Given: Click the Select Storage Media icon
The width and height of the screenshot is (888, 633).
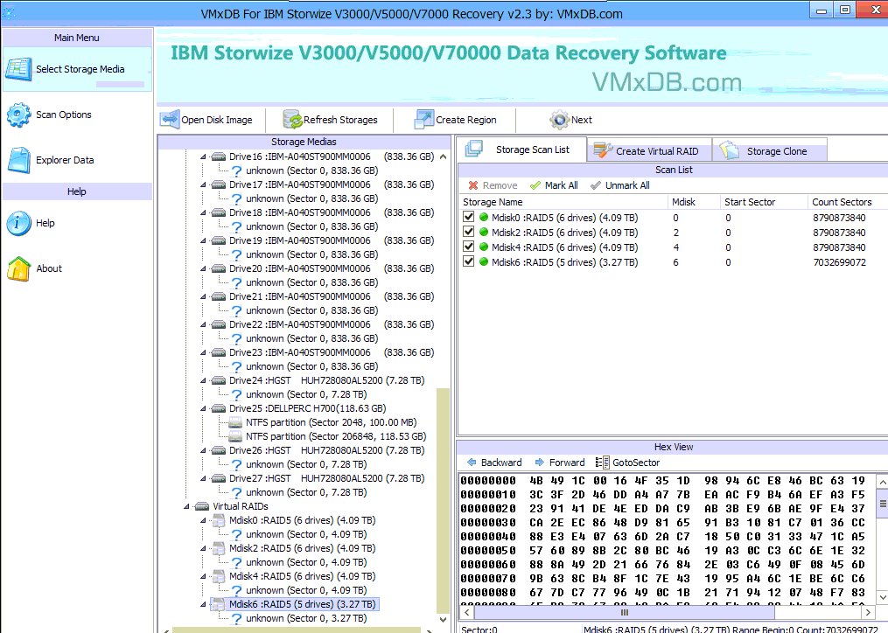Looking at the screenshot, I should pos(18,69).
